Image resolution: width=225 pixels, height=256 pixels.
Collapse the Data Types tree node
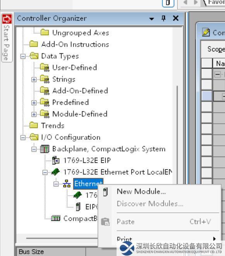pos(23,56)
